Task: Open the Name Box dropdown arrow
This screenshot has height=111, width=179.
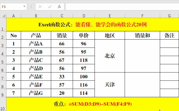Action: tap(24, 6)
